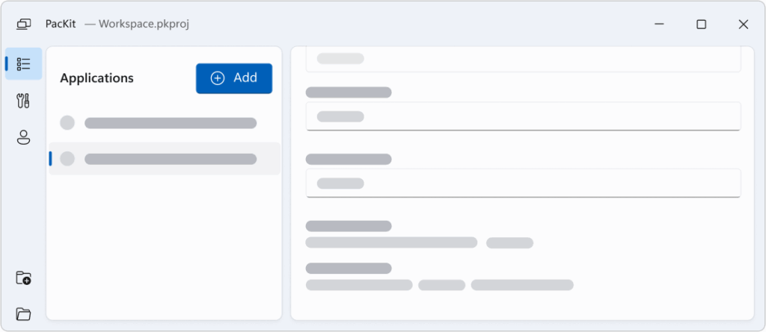The height and width of the screenshot is (332, 766).
Task: Click the Applications panel heading
Action: 96,78
